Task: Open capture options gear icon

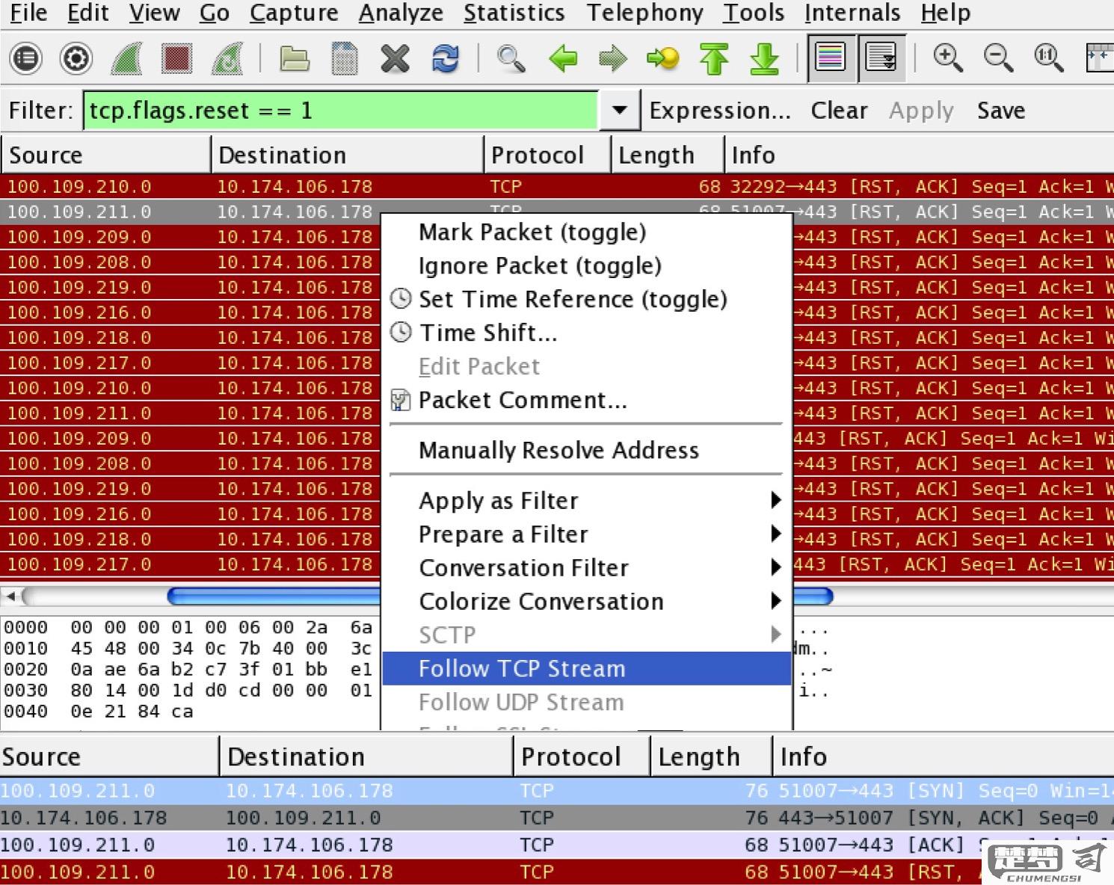Action: coord(76,58)
